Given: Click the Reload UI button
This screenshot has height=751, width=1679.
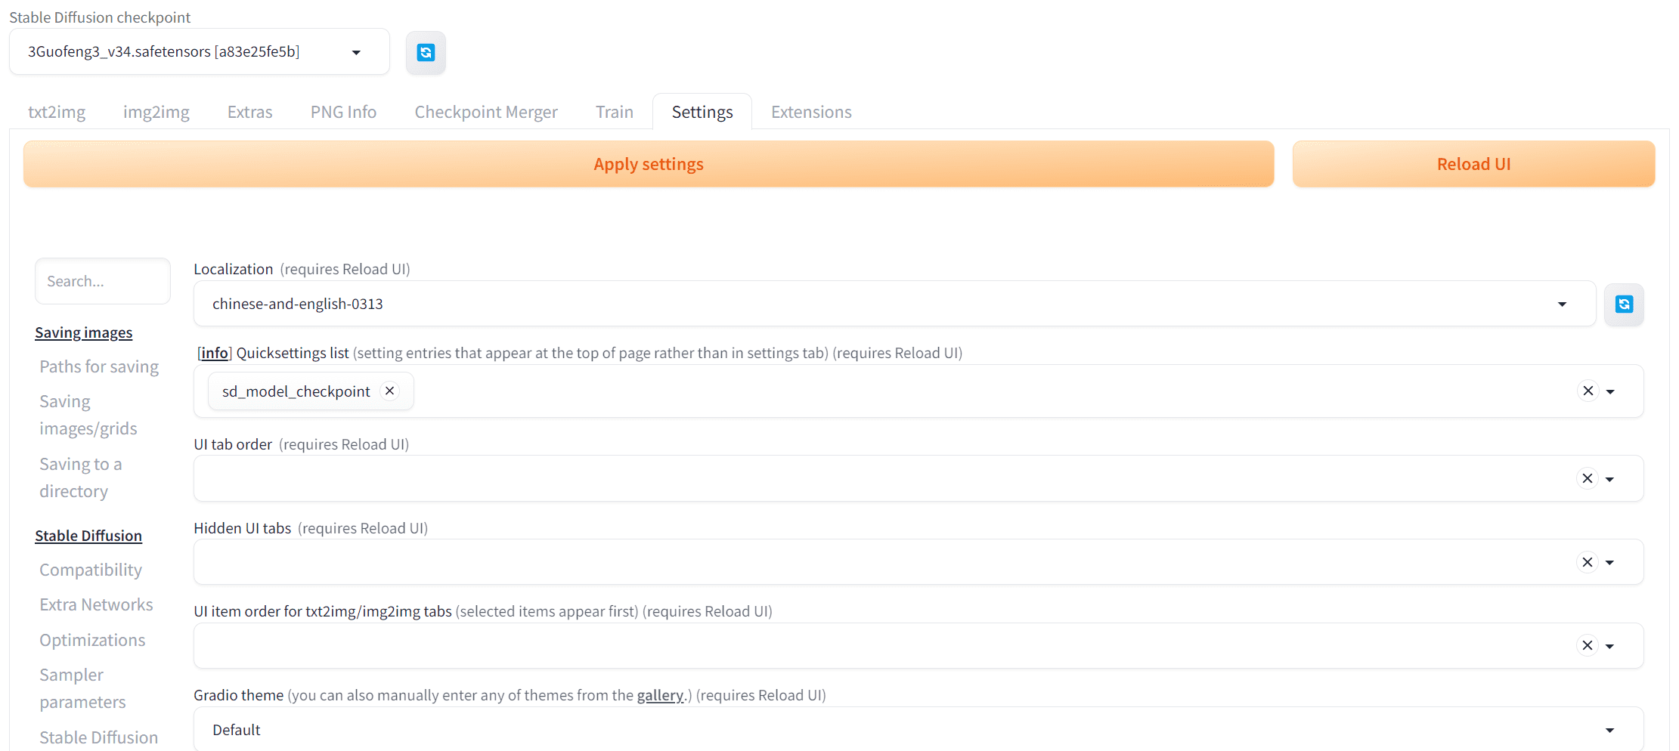Looking at the screenshot, I should click(x=1473, y=164).
